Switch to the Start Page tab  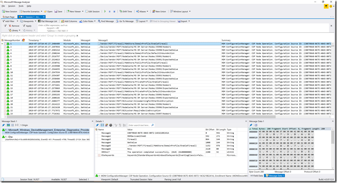pyautogui.click(x=9, y=17)
